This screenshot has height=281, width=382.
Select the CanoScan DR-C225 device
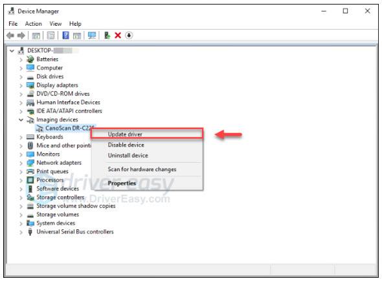pos(66,128)
